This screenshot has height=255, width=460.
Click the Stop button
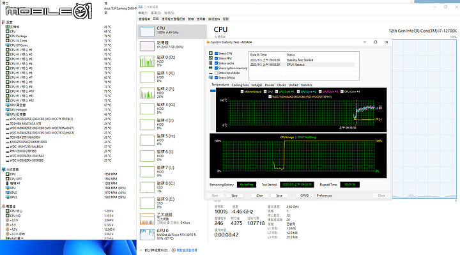[234, 196]
